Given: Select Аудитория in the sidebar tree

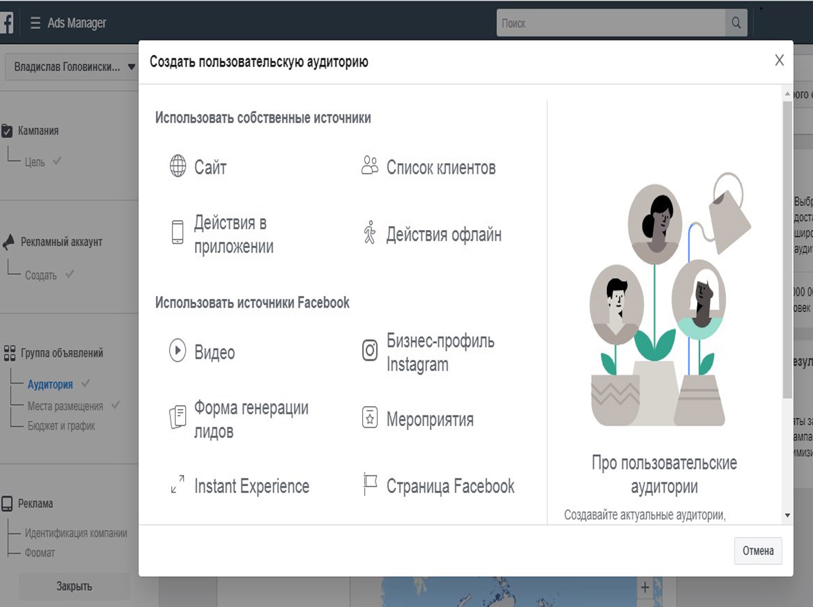Looking at the screenshot, I should (50, 384).
